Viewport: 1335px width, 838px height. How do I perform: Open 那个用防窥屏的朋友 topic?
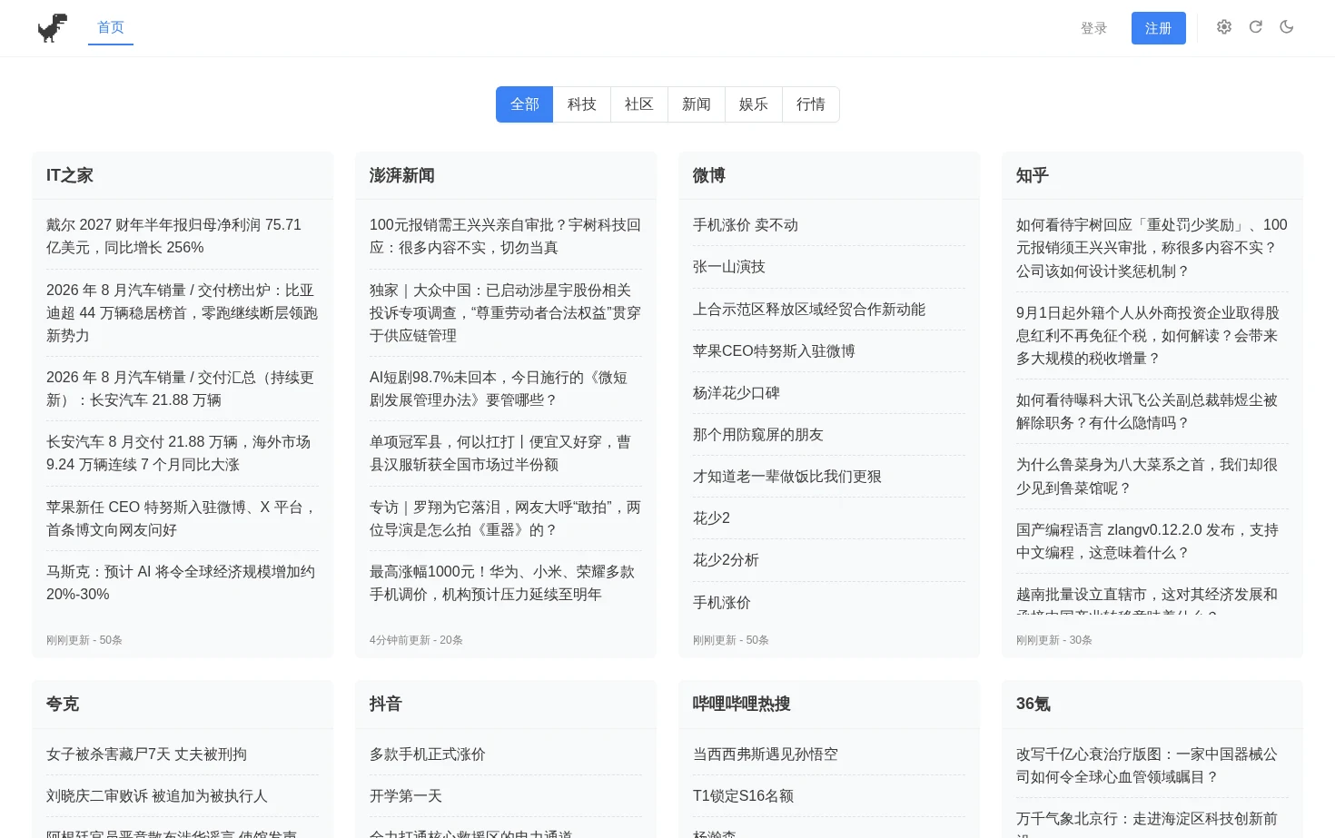[x=758, y=435]
